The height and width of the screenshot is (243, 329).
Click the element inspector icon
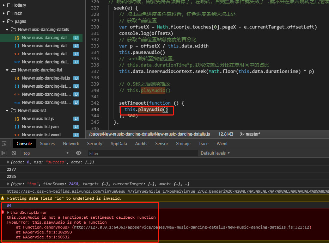(4, 144)
